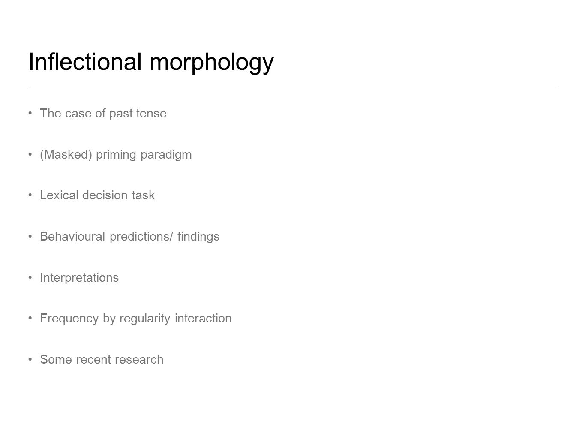Click 'Behavioural predictions/ findings' bullet text
The height and width of the screenshot is (439, 585).
point(129,237)
